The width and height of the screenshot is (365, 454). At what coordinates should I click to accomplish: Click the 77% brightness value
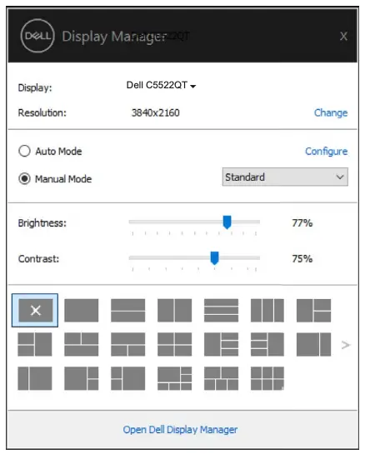pos(302,223)
